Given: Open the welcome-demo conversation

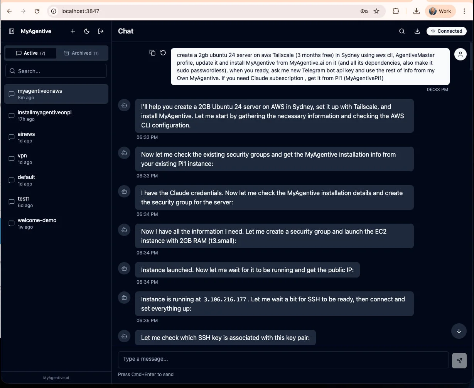Looking at the screenshot, I should (x=56, y=223).
